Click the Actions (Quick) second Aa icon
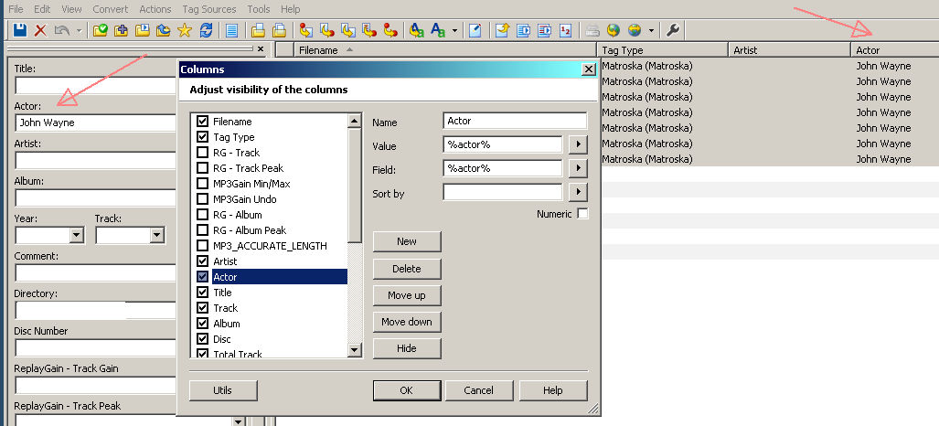939x426 pixels. click(x=438, y=30)
